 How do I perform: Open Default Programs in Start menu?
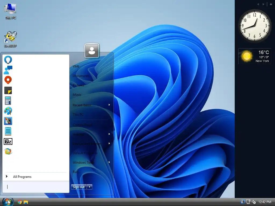[x=85, y=153]
